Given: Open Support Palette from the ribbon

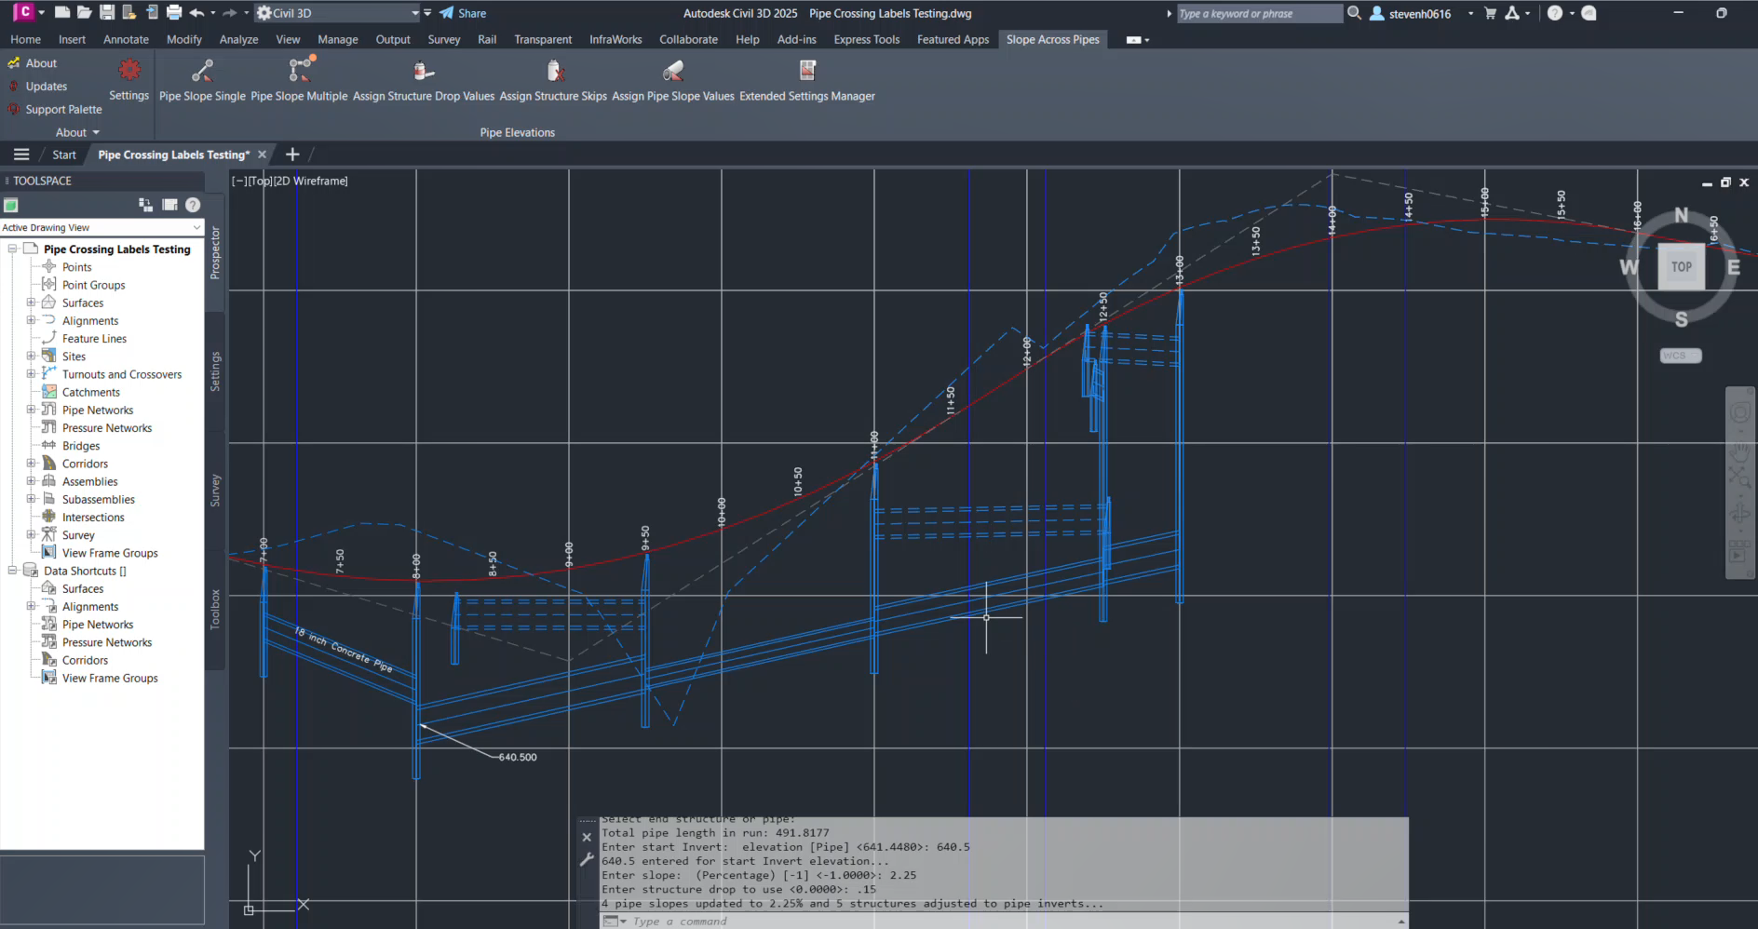Looking at the screenshot, I should click(x=54, y=110).
